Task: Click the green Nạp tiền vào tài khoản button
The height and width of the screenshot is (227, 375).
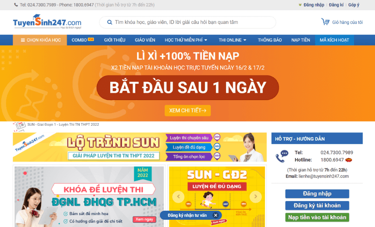Action: (x=317, y=217)
